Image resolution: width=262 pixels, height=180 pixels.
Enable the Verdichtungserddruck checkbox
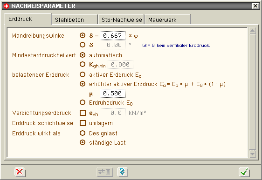(83, 113)
